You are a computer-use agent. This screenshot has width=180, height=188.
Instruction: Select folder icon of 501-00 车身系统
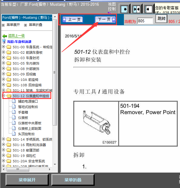pyautogui.click(x=9, y=47)
